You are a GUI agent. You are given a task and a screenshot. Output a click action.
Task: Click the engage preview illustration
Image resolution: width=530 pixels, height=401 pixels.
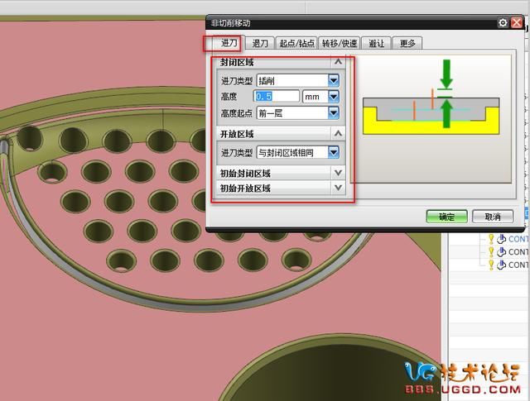[x=431, y=119]
